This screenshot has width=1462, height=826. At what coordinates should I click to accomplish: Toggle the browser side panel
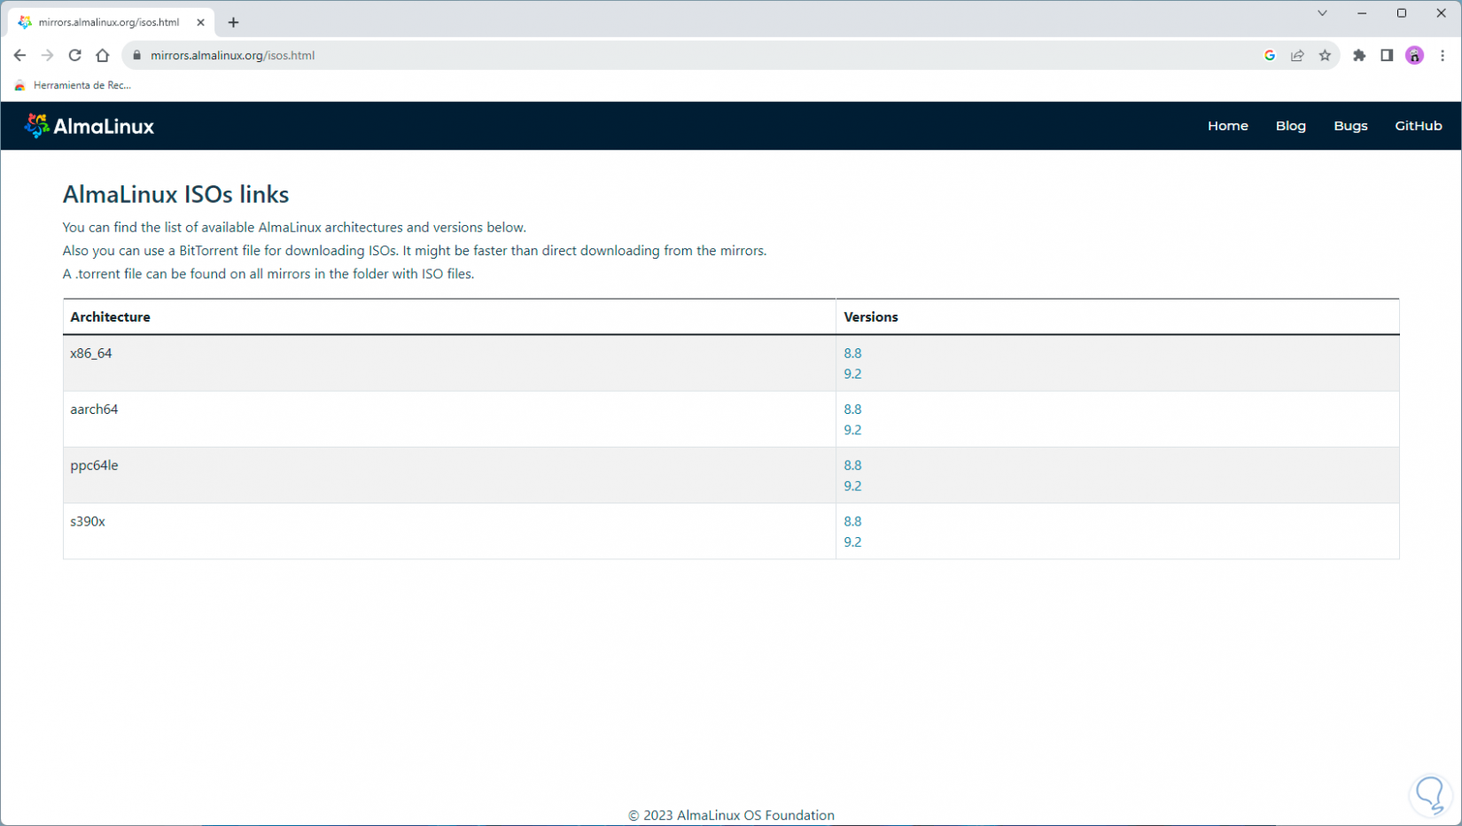tap(1387, 55)
